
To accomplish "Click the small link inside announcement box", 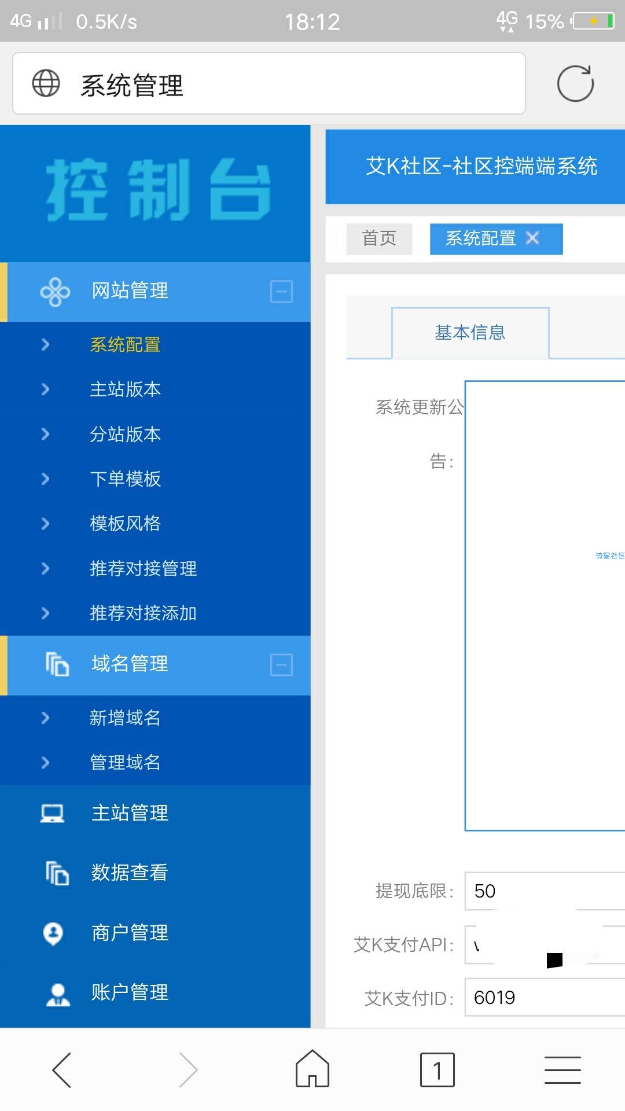I will tap(610, 555).
